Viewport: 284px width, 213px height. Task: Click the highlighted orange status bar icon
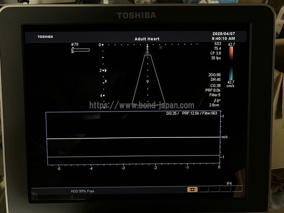192,190
